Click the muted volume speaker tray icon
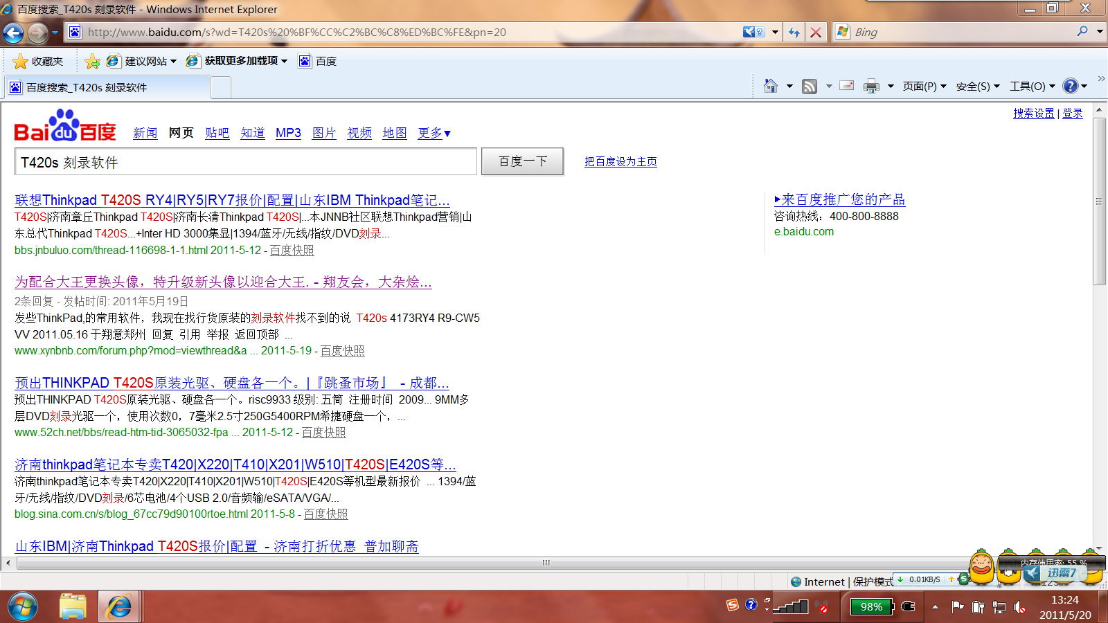Image resolution: width=1108 pixels, height=623 pixels. (x=1019, y=607)
